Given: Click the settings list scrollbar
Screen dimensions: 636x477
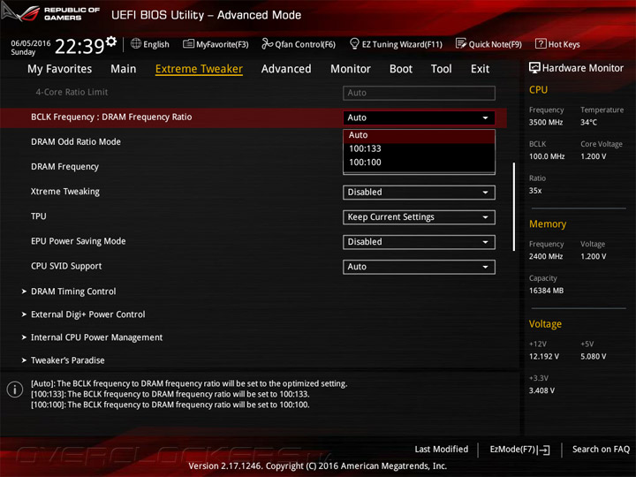Looking at the screenshot, I should 514,207.
